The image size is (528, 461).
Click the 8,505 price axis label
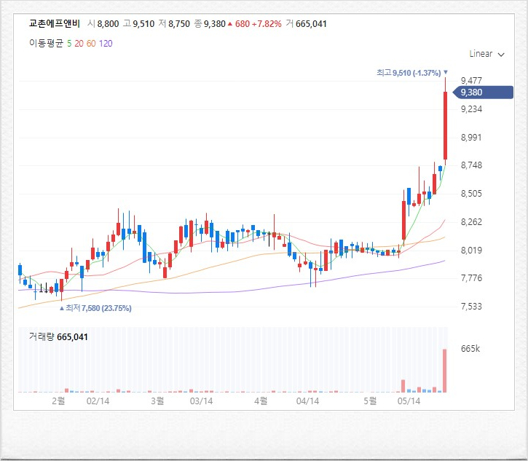(471, 194)
